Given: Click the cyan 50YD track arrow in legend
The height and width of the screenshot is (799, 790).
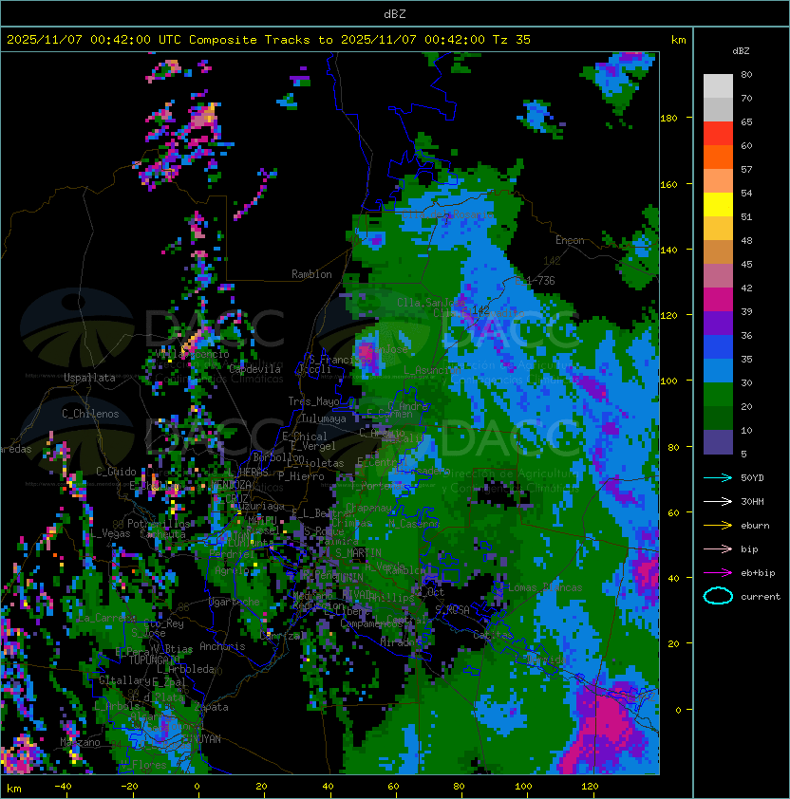Looking at the screenshot, I should (x=718, y=477).
